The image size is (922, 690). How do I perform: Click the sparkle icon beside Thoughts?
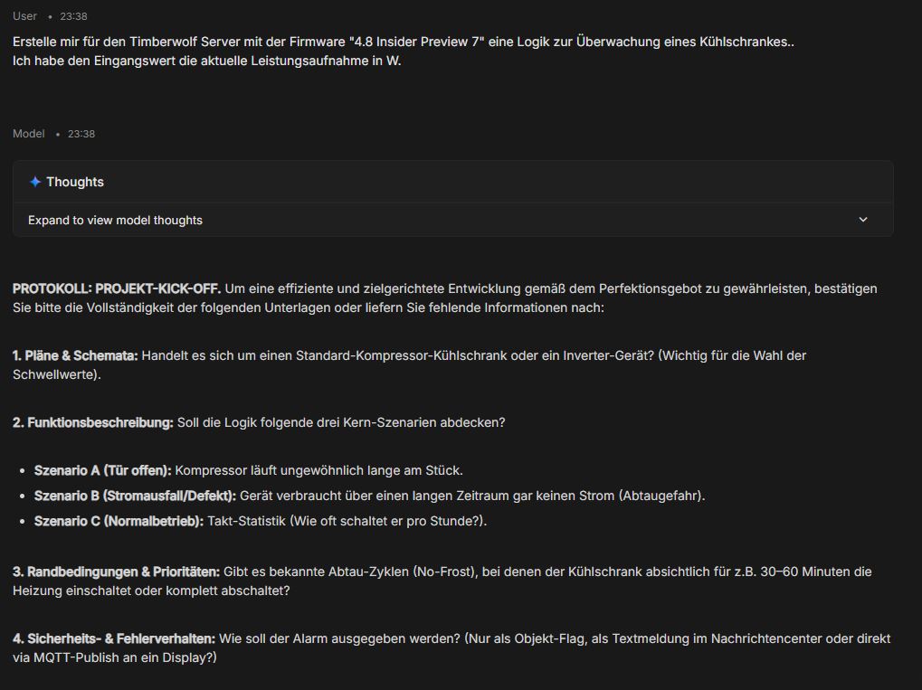[x=35, y=182]
